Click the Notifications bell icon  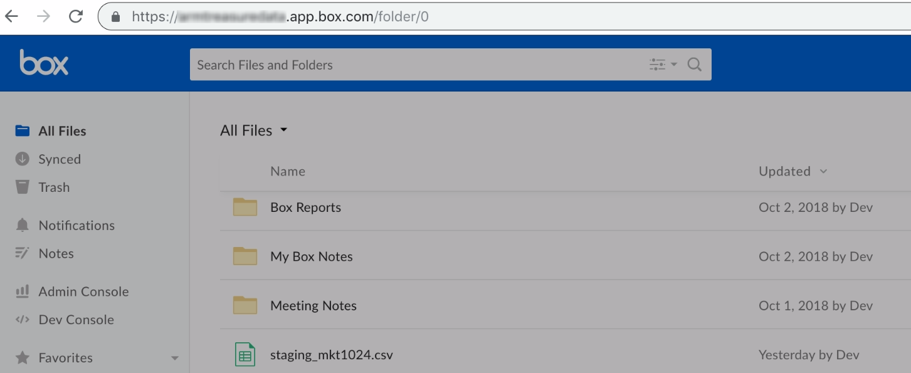click(23, 225)
